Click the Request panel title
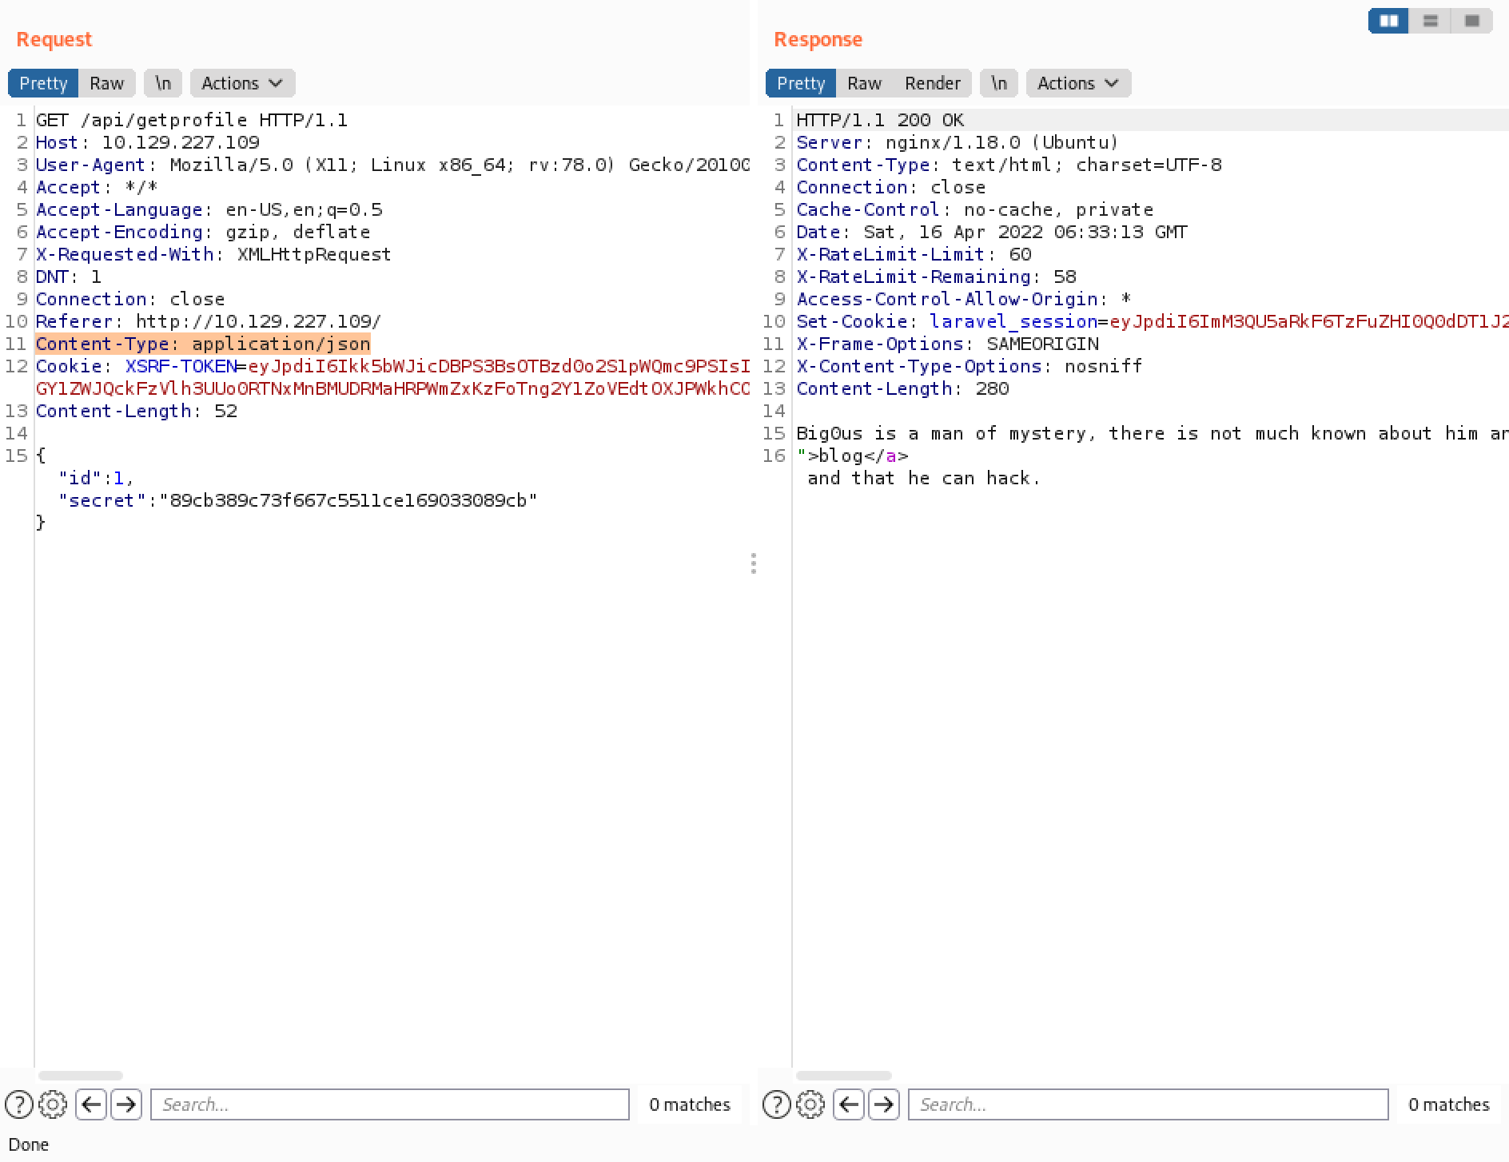The image size is (1509, 1162). [x=54, y=39]
